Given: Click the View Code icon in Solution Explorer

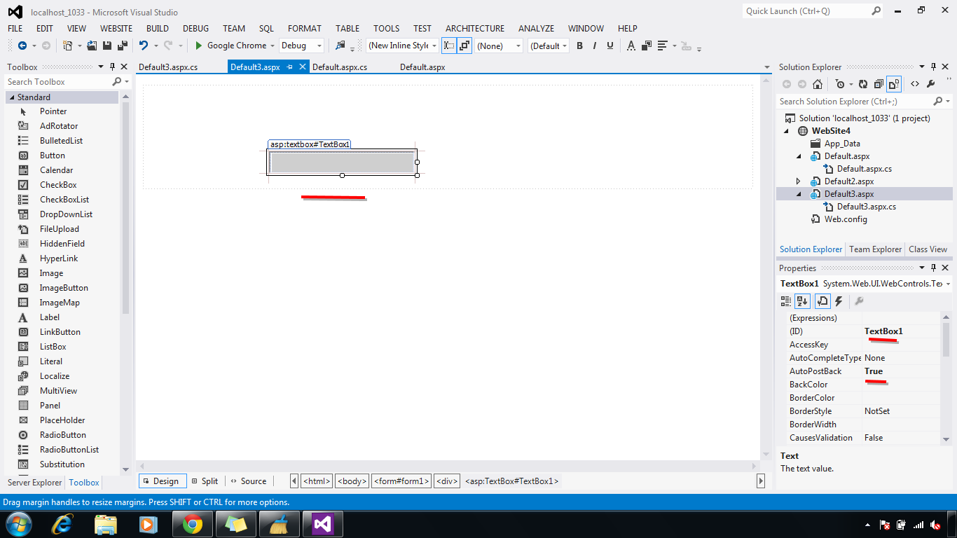Looking at the screenshot, I should [x=915, y=83].
